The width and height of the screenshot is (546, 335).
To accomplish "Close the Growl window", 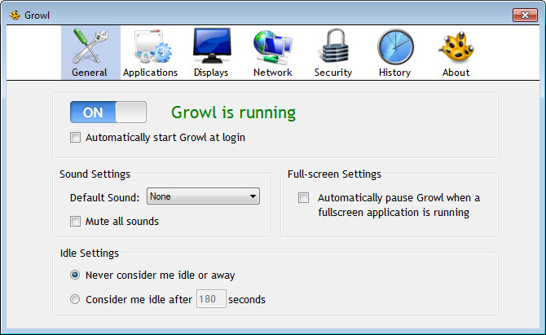I will [525, 15].
